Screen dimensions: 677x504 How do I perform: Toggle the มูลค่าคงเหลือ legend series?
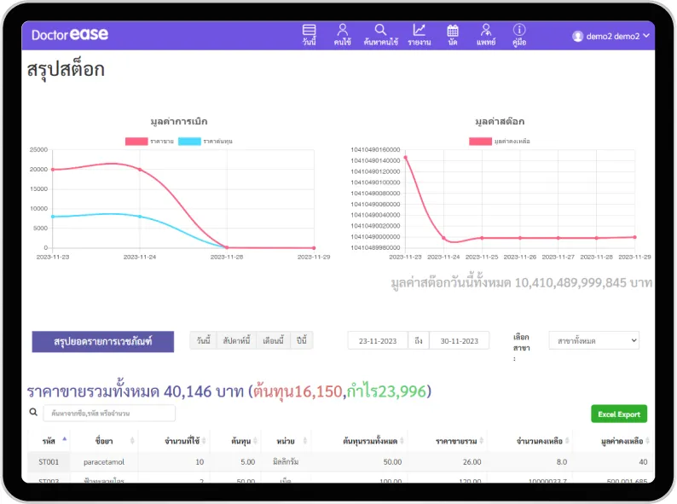coord(500,141)
